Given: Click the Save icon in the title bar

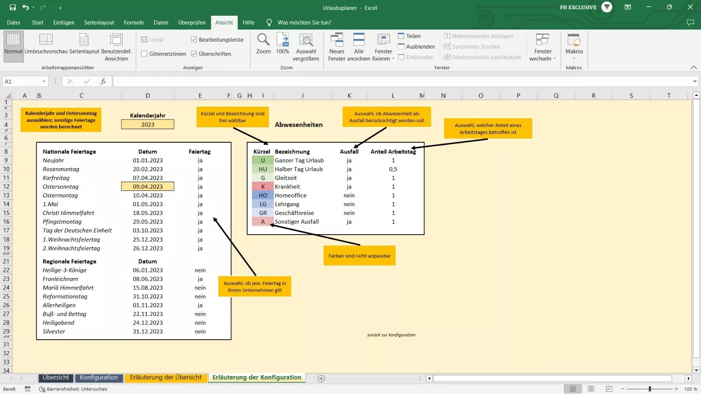Looking at the screenshot, I should 13,7.
